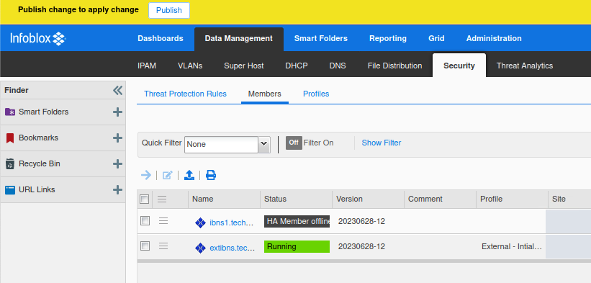Collapse the Finder panel with double chevron
This screenshot has width=591, height=283.
[117, 90]
